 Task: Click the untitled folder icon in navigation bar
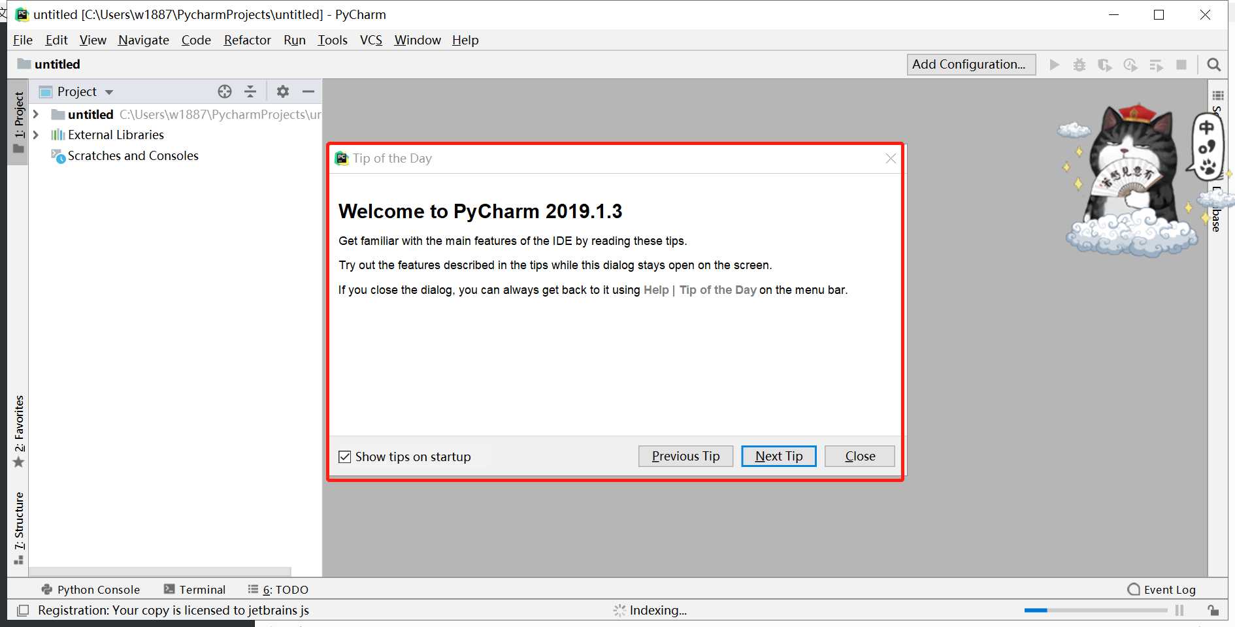24,63
